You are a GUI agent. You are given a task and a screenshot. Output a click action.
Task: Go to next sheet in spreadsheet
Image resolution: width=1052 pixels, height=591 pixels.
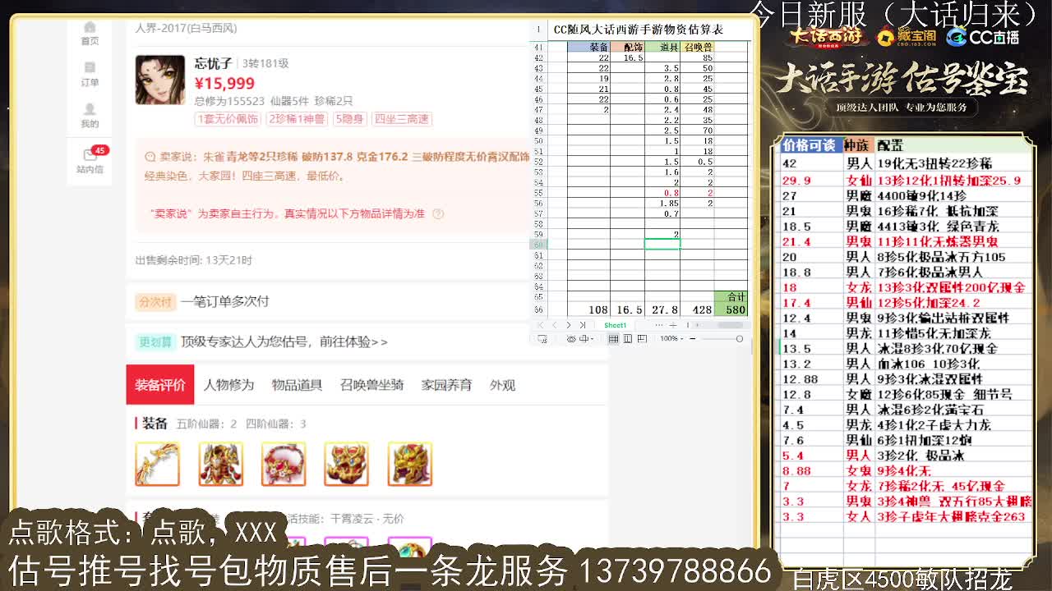click(569, 325)
